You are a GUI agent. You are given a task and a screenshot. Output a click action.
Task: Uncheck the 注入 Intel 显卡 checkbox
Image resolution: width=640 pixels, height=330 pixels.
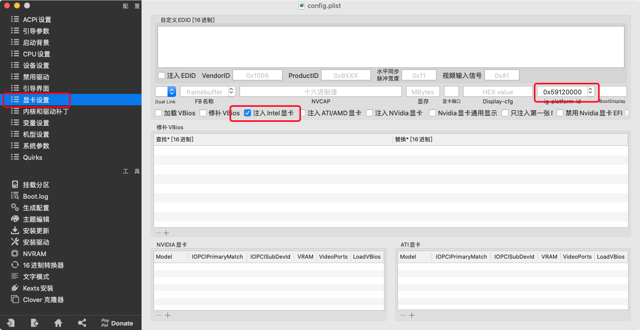click(247, 113)
